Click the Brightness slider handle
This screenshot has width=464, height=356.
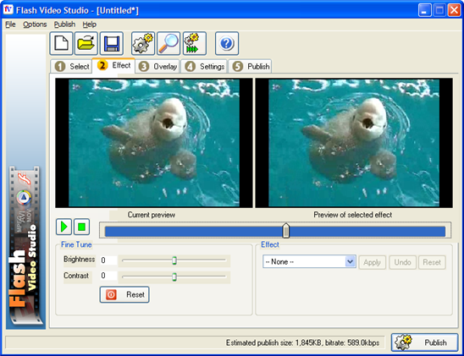174,260
